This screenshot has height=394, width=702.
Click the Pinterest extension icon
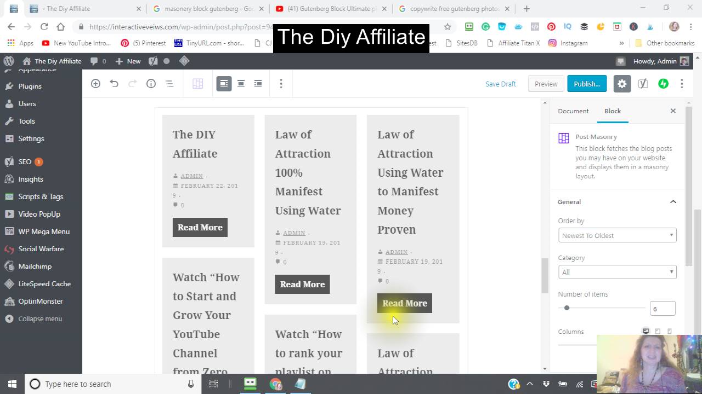point(551,26)
